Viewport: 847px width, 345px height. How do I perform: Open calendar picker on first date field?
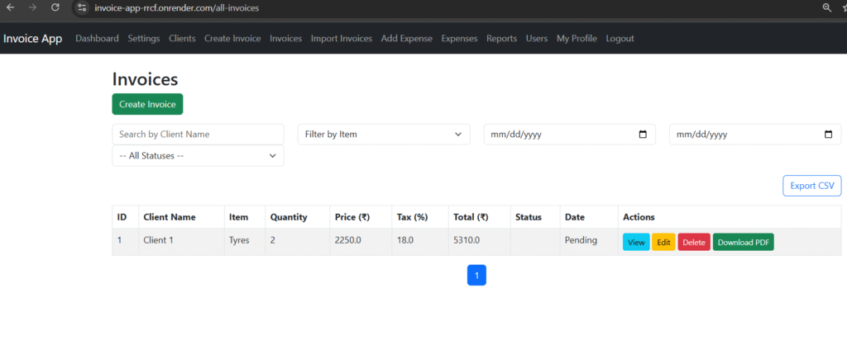tap(643, 135)
